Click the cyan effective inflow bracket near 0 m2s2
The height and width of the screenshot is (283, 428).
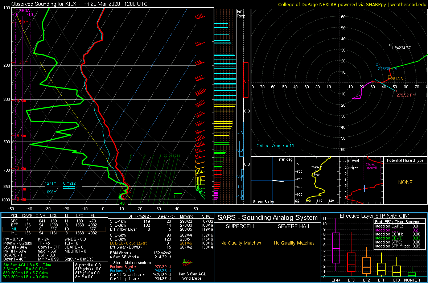click(69, 187)
